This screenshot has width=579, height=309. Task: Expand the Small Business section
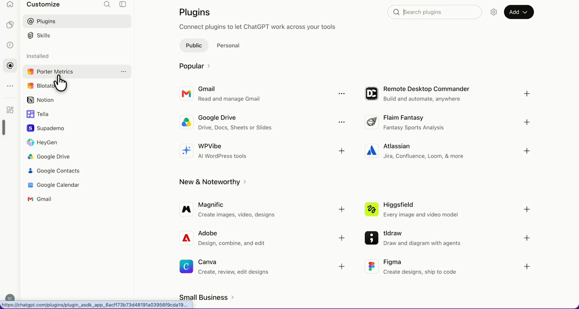coord(206,297)
